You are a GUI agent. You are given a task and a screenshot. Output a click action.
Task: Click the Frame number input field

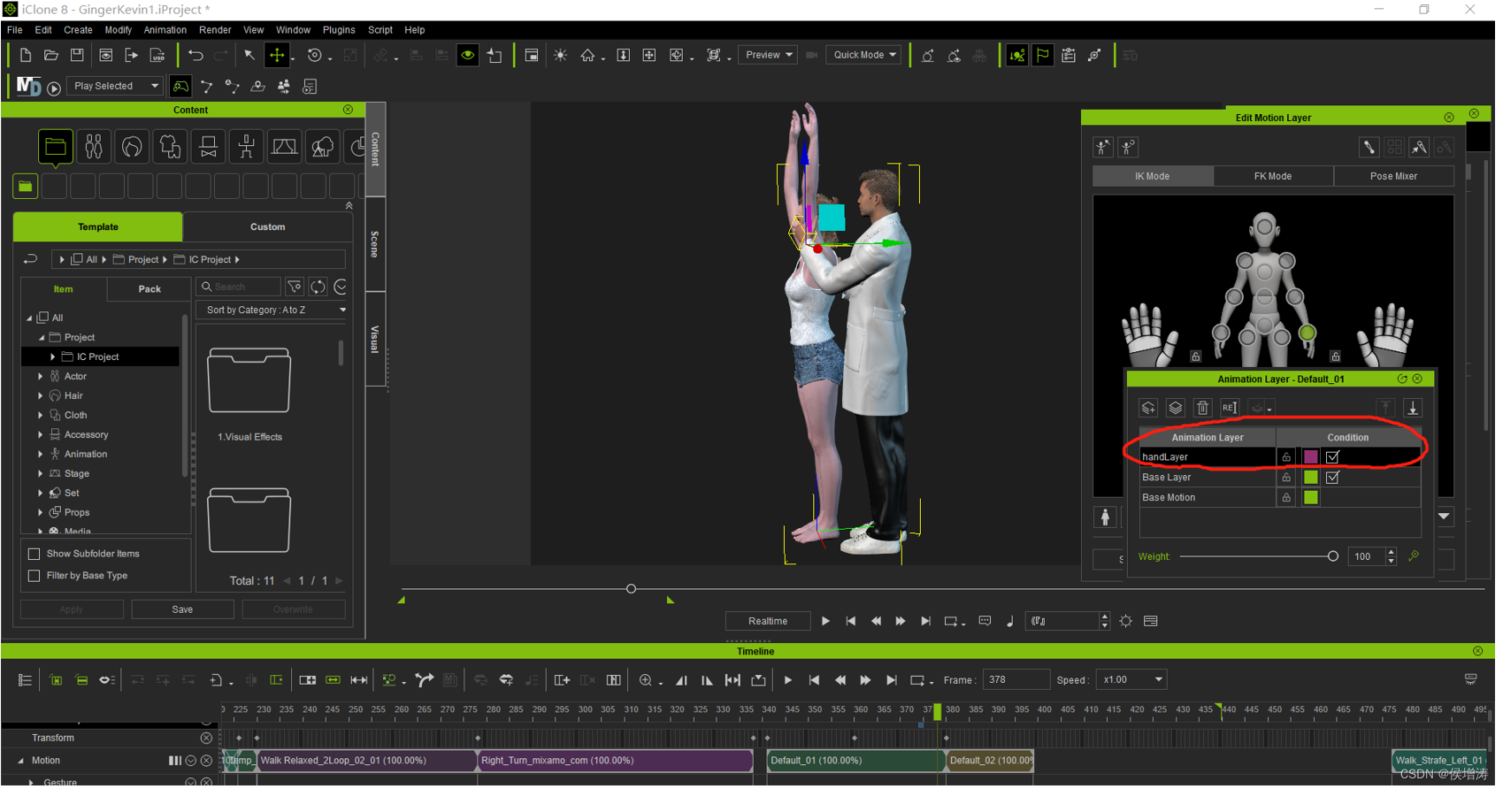[x=1016, y=681]
